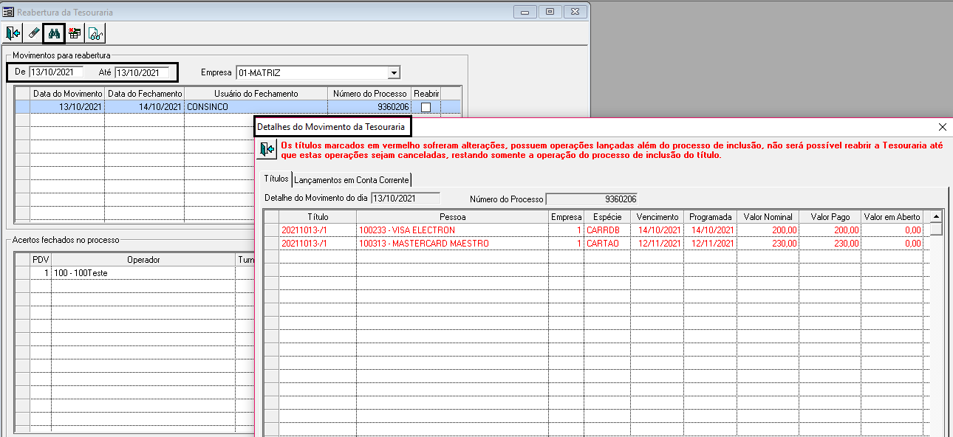The height and width of the screenshot is (437, 953).
Task: Click the Título column header
Action: point(318,217)
